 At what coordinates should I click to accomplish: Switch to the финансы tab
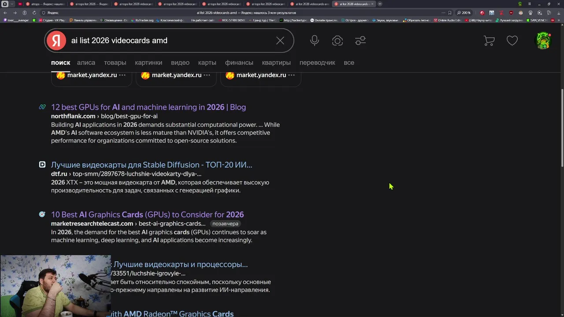pyautogui.click(x=239, y=63)
